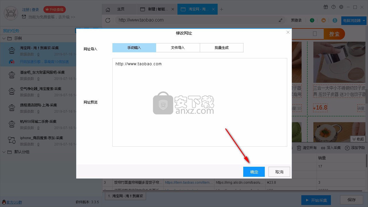368x207 pixels.
Task: Click the orange cloud toolbar icon
Action: 323,20
